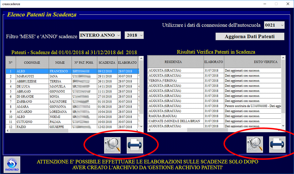Select the CUTUGNO PALMA row
The image size is (294, 174).
coord(73,122)
